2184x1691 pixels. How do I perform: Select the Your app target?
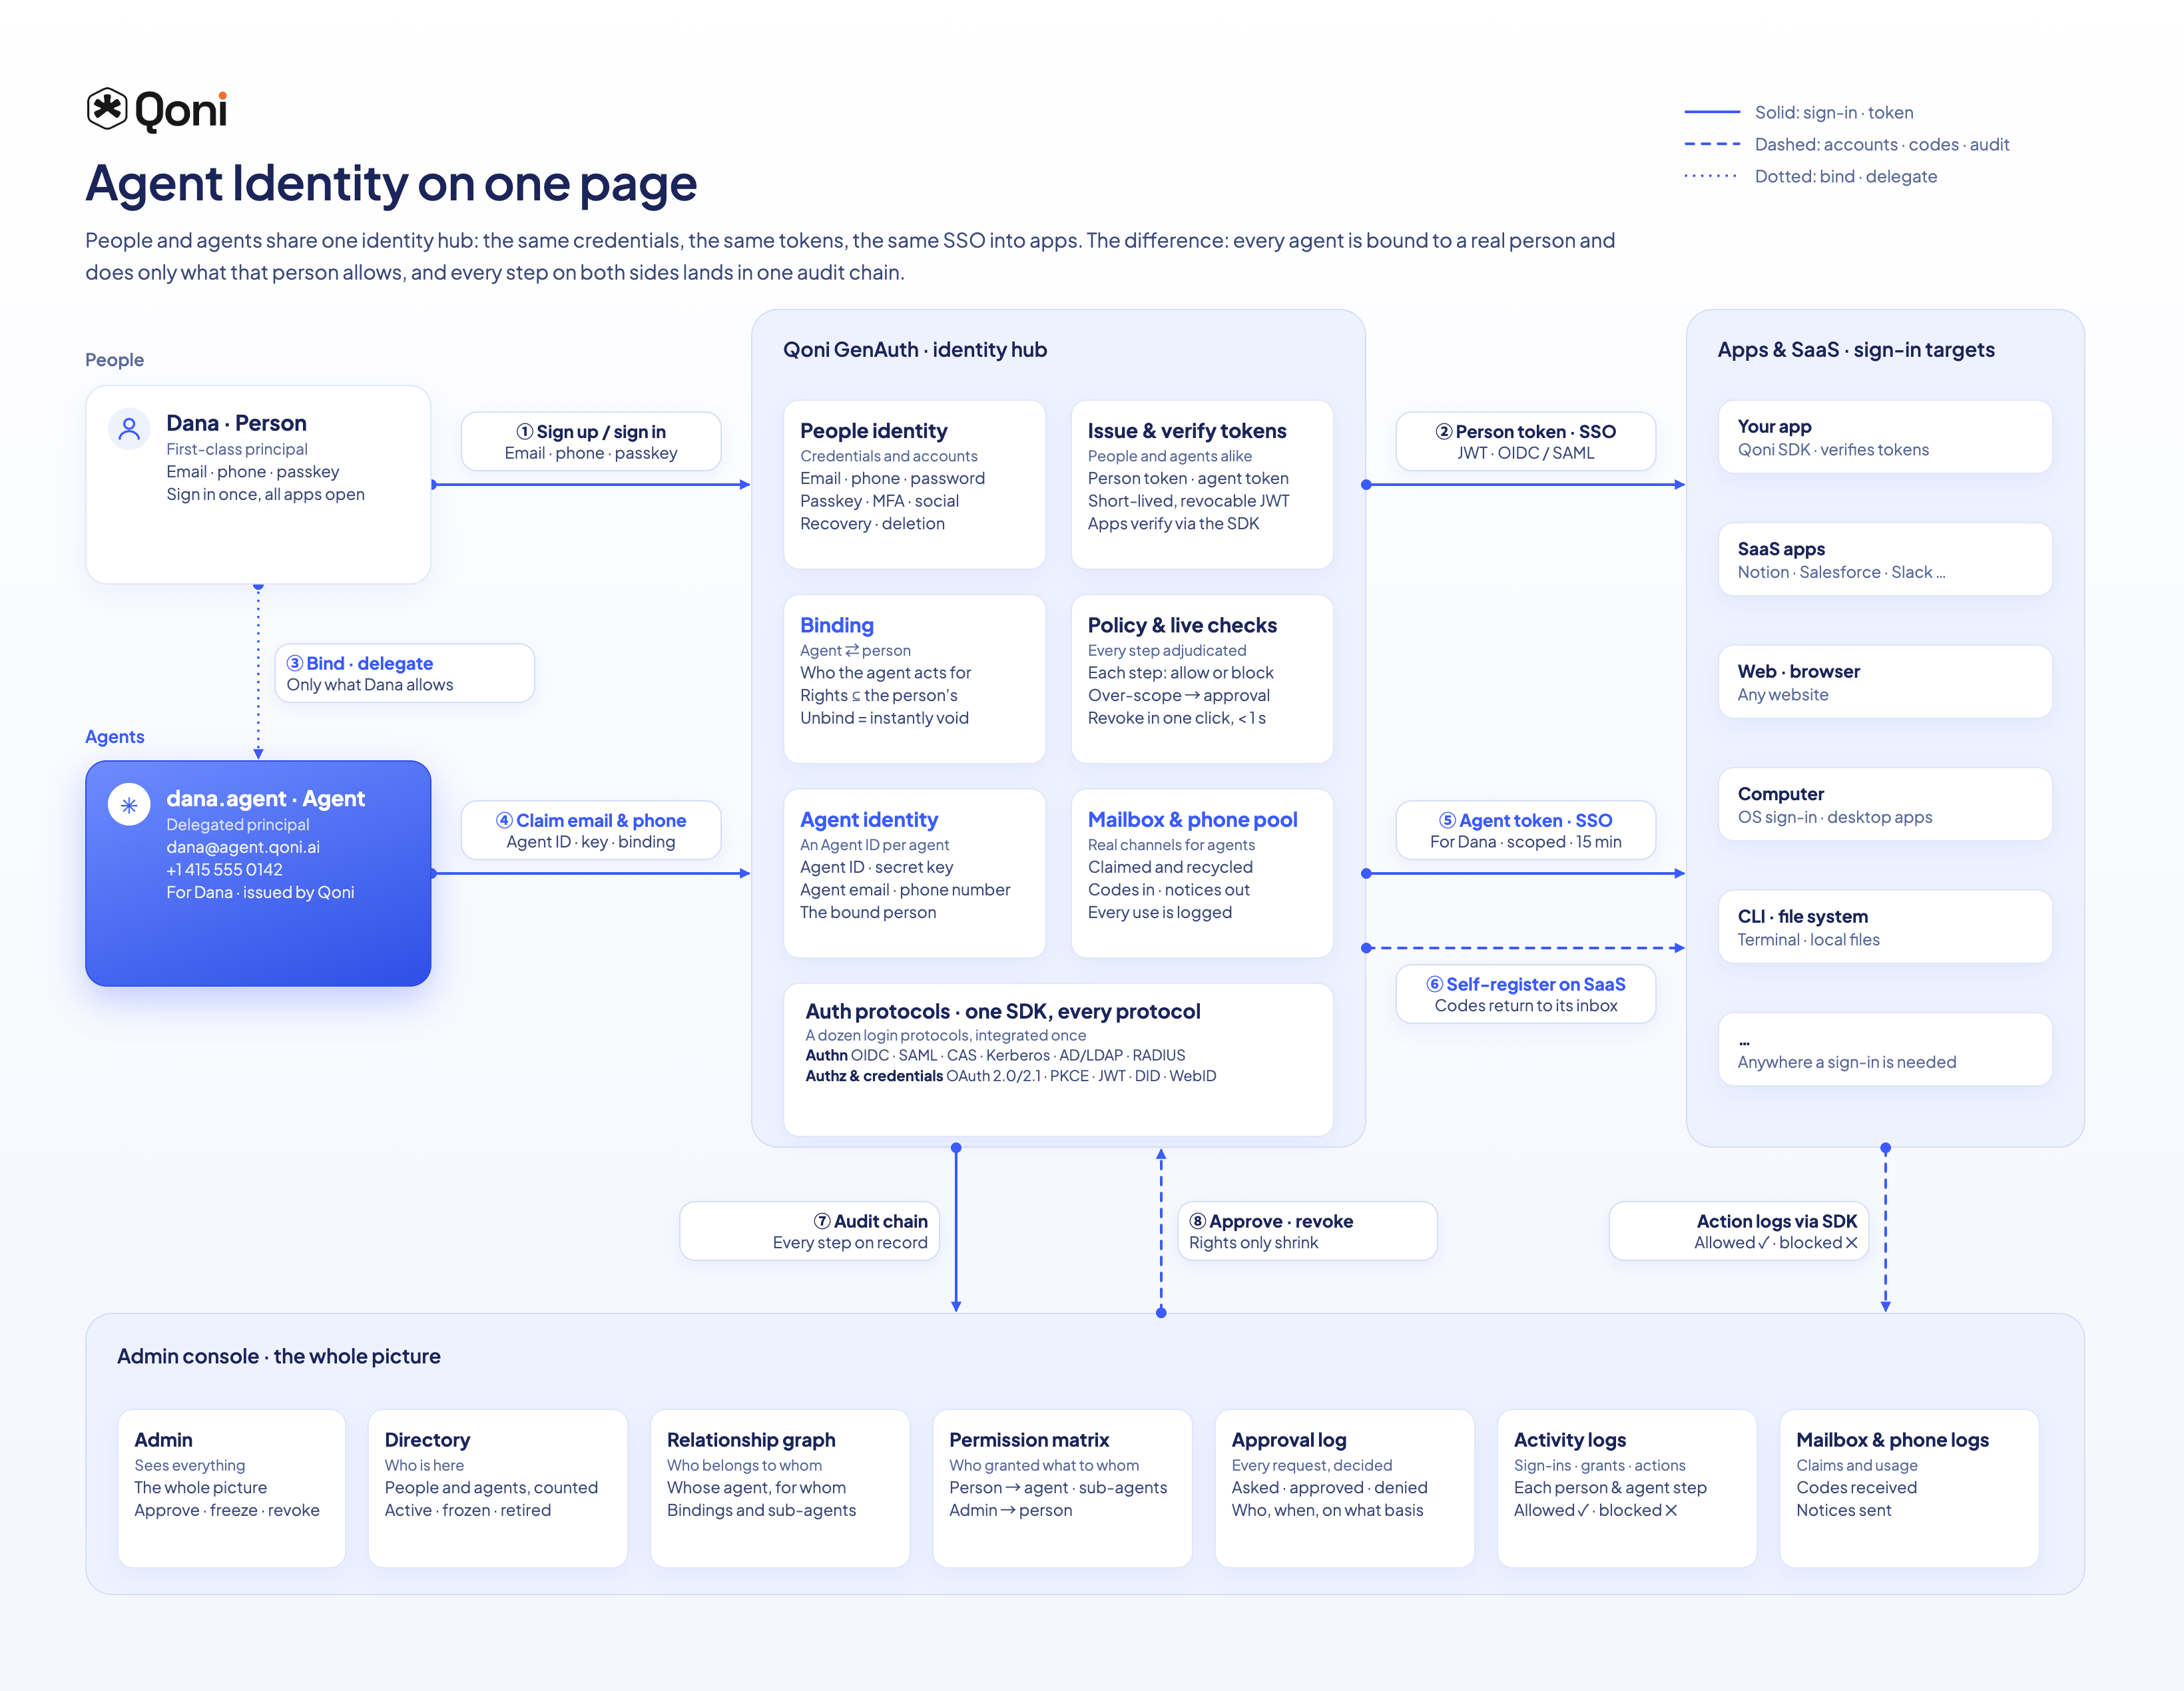coord(1885,437)
